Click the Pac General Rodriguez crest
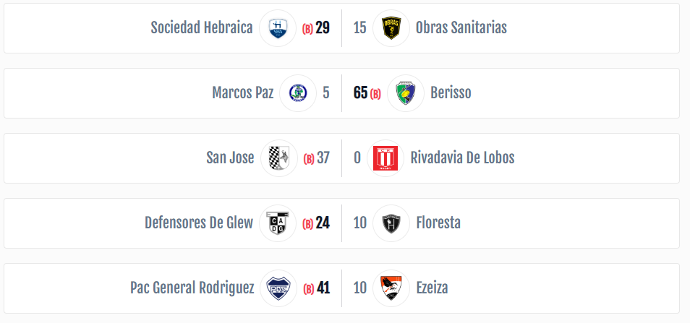Screen dimensions: 690x323 (278, 288)
